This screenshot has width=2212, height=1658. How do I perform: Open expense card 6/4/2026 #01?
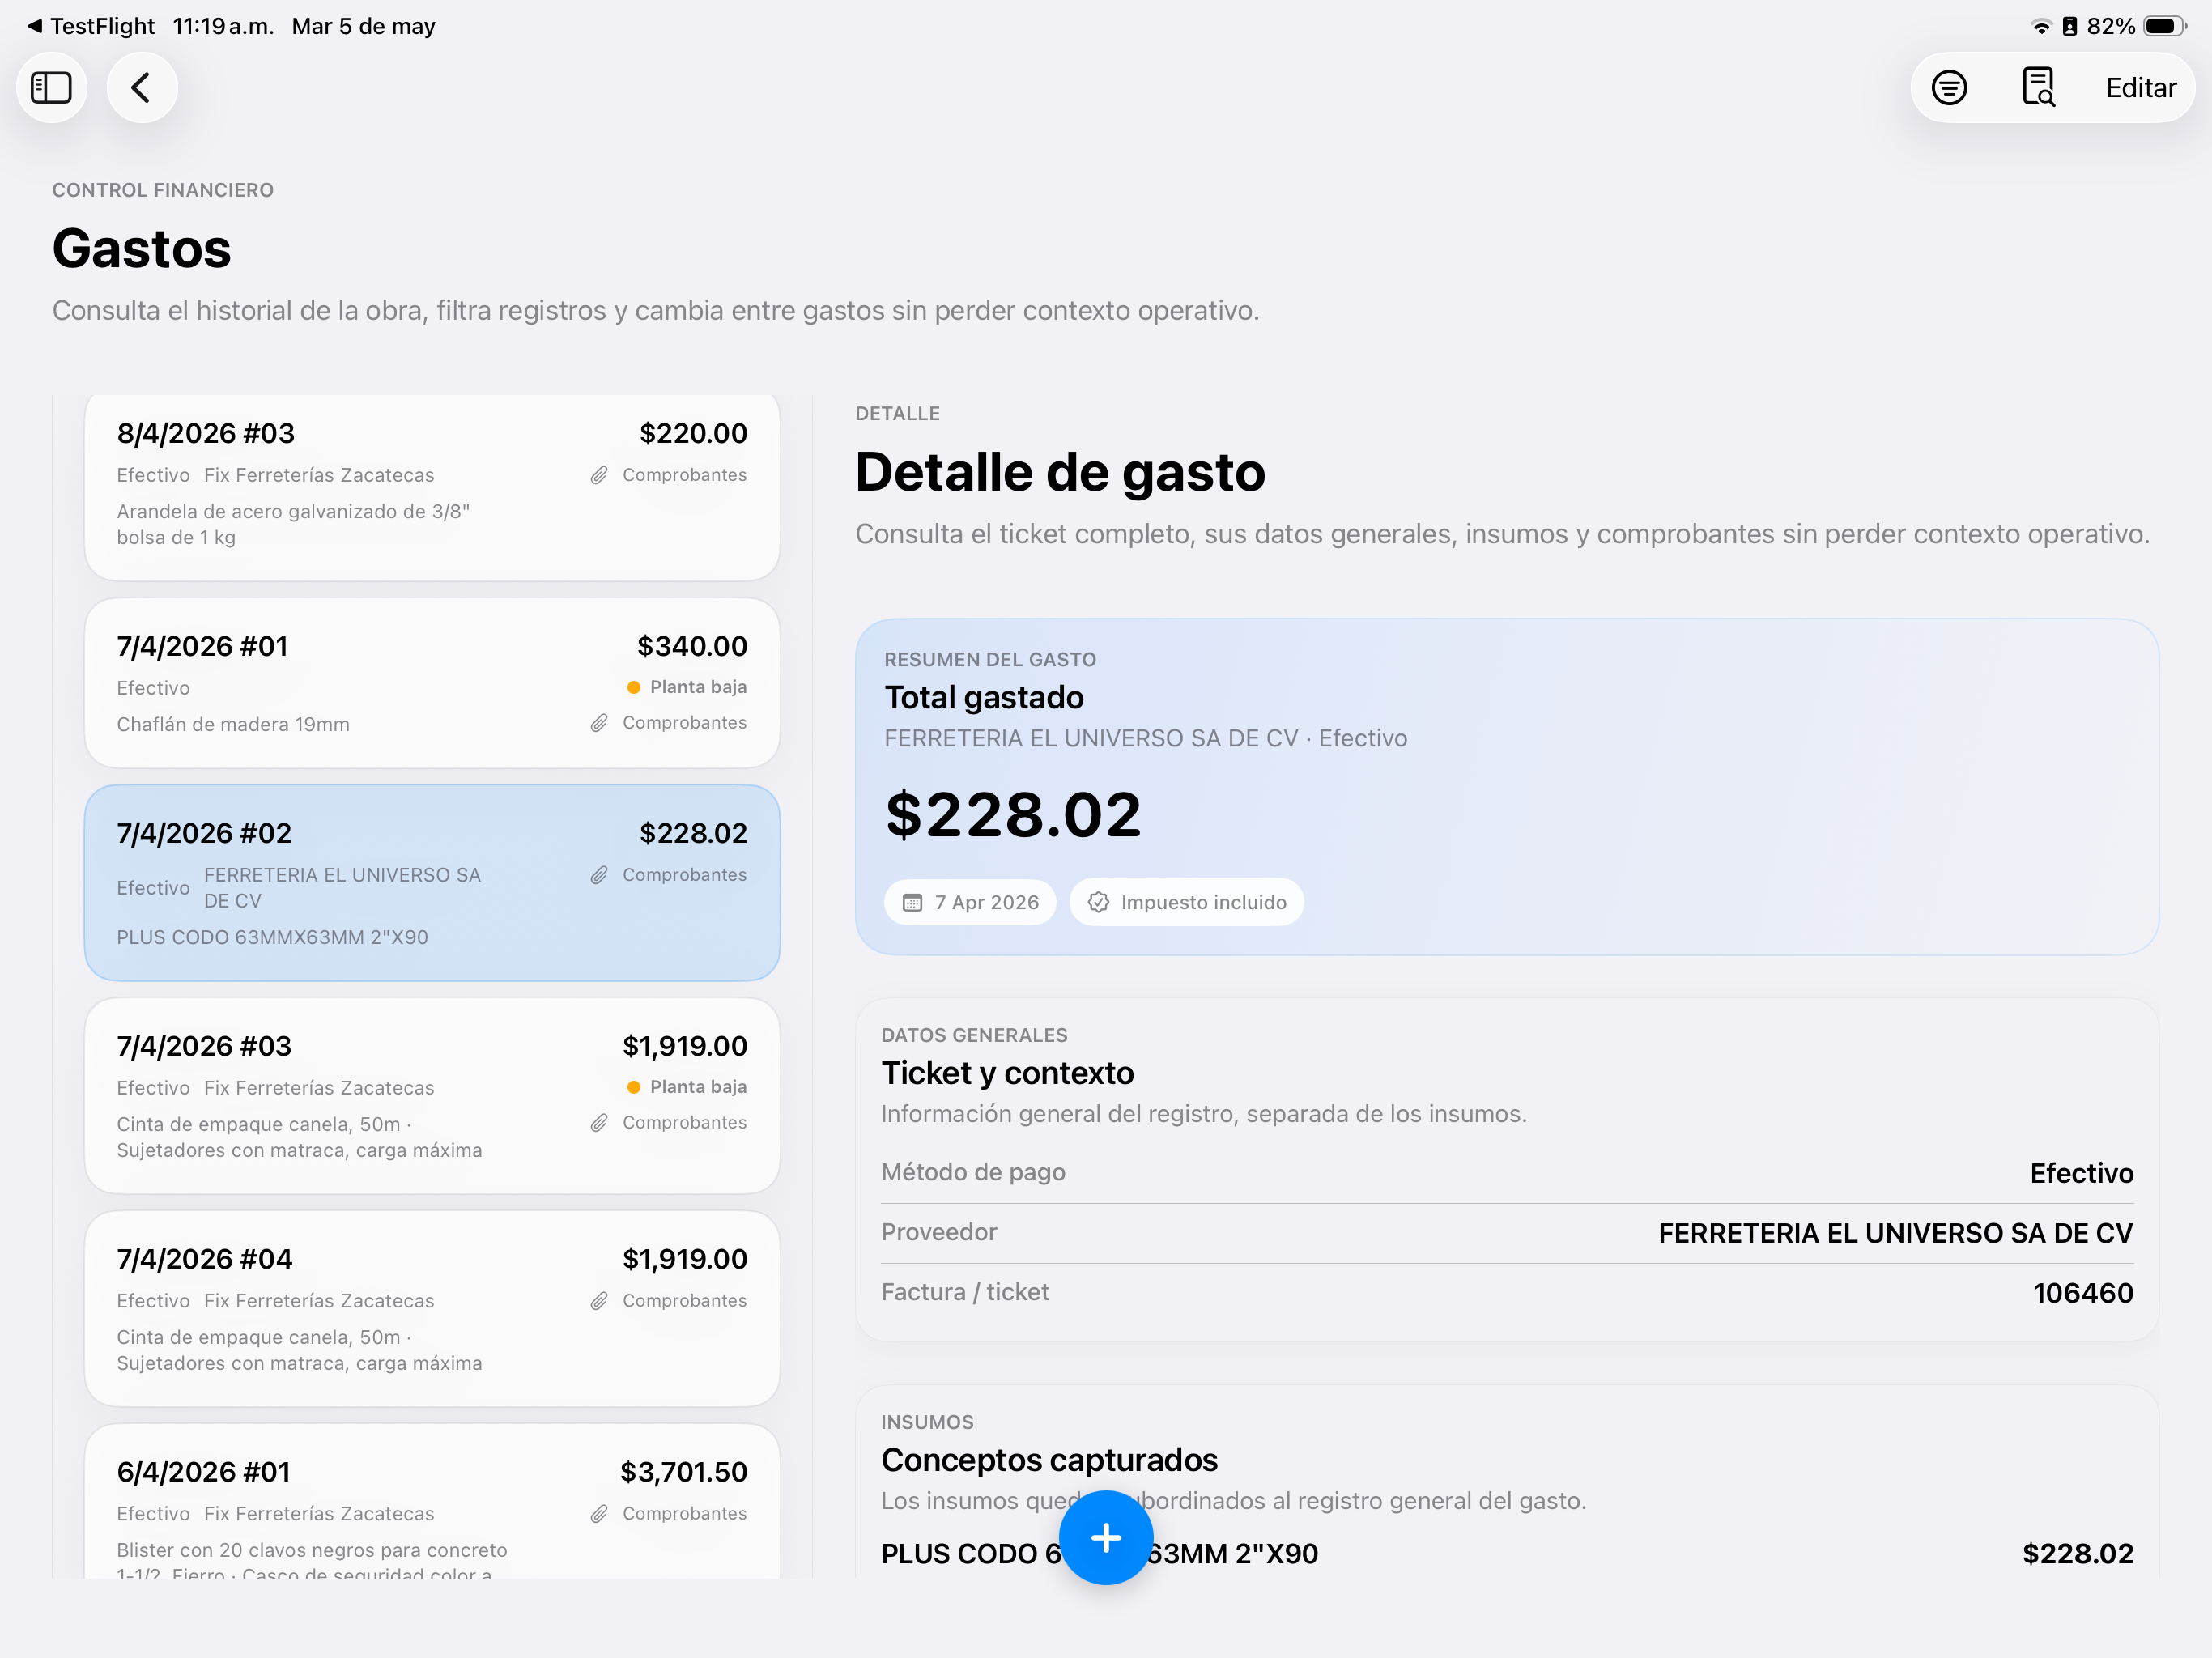point(432,1502)
